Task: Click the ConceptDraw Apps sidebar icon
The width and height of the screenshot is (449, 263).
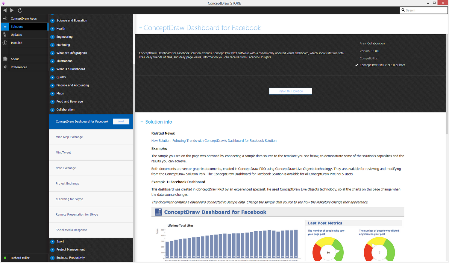Action: [x=5, y=19]
